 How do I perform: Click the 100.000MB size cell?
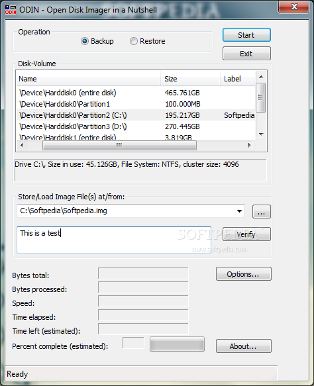click(x=183, y=104)
